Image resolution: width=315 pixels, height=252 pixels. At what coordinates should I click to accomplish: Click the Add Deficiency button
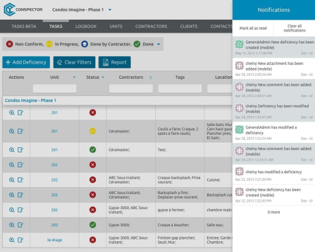[26, 62]
